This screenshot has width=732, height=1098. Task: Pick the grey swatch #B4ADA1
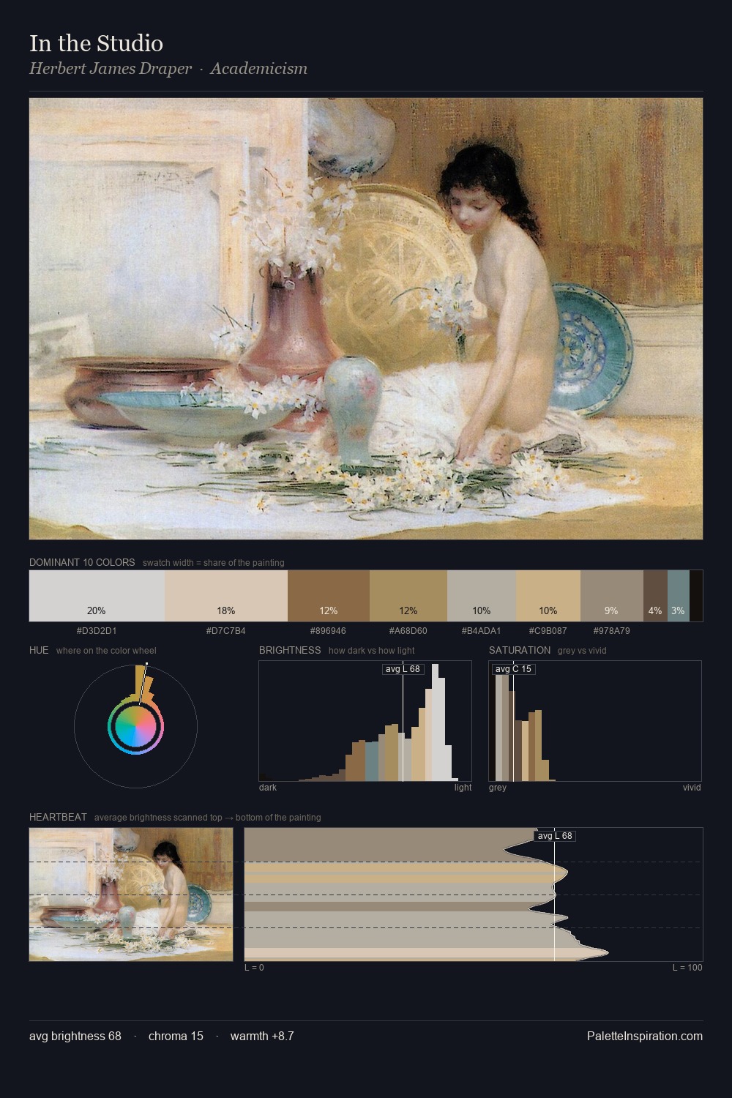(x=482, y=596)
